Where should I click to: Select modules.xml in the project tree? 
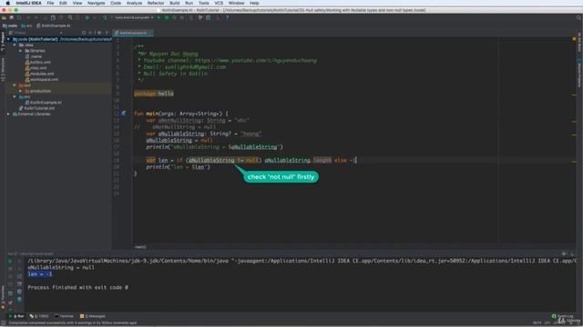pyautogui.click(x=39, y=74)
